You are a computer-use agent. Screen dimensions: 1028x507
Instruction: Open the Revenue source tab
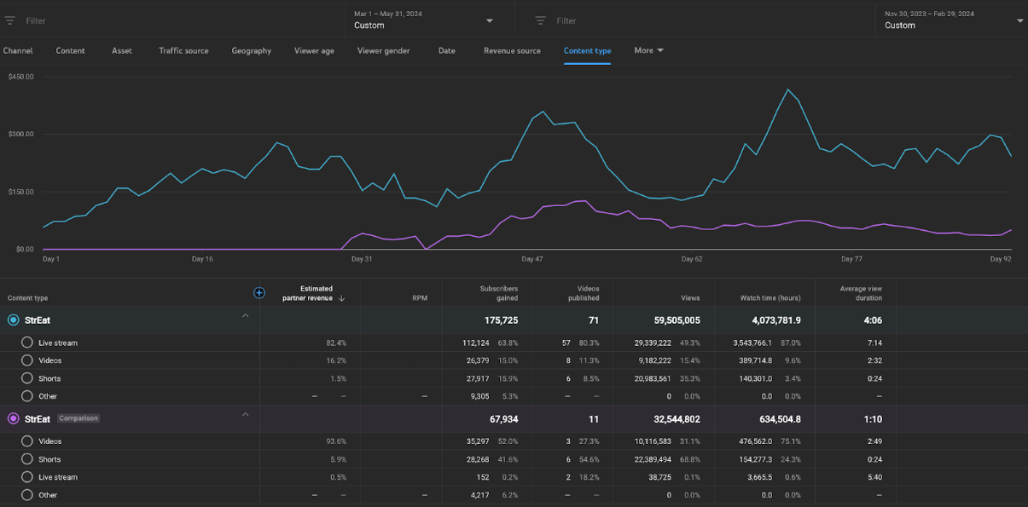(512, 50)
